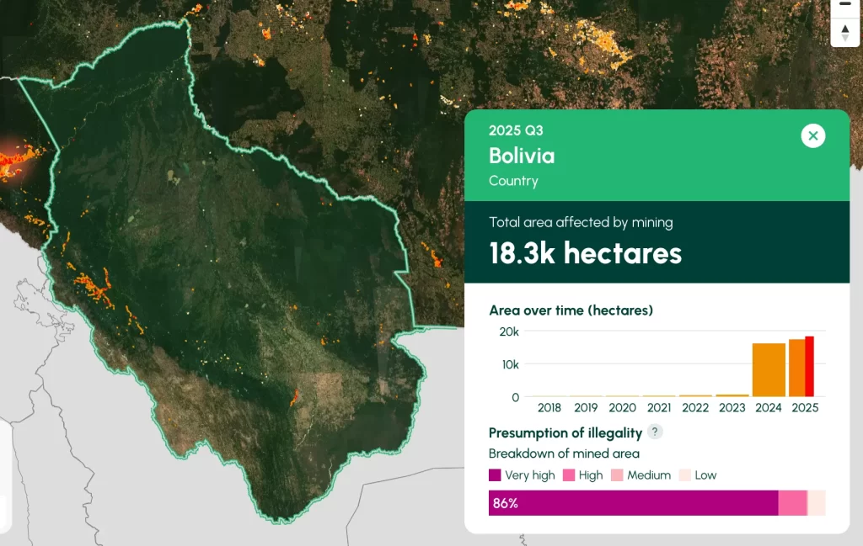Click the Very high legend swatch

tap(495, 475)
